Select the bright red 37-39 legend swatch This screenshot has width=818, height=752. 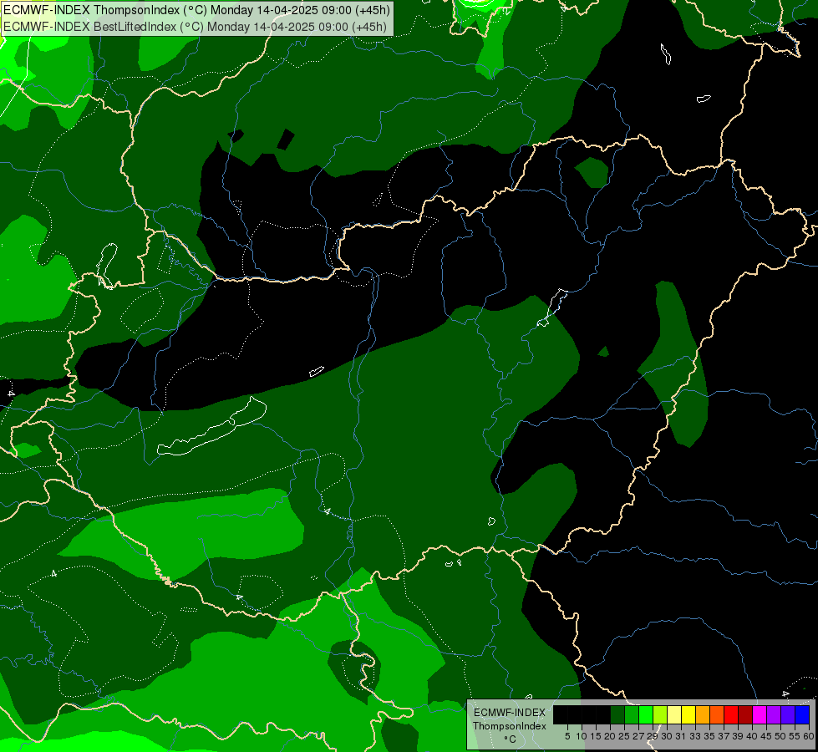click(731, 714)
